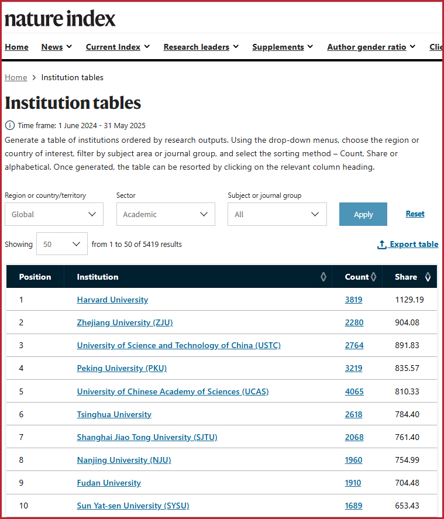Open Harvard University institution page
The image size is (444, 519).
[x=112, y=300]
